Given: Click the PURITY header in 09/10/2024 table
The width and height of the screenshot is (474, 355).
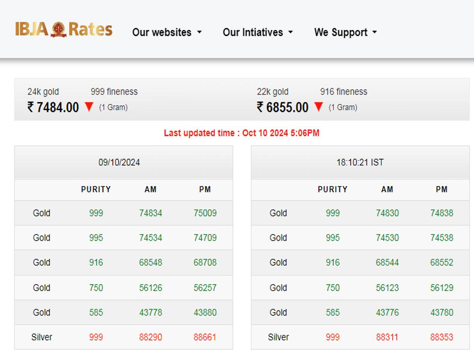Looking at the screenshot, I should [x=96, y=189].
